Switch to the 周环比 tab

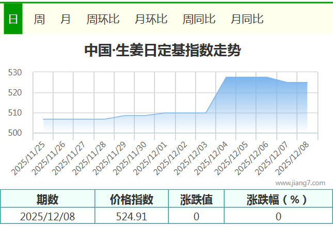(x=103, y=19)
